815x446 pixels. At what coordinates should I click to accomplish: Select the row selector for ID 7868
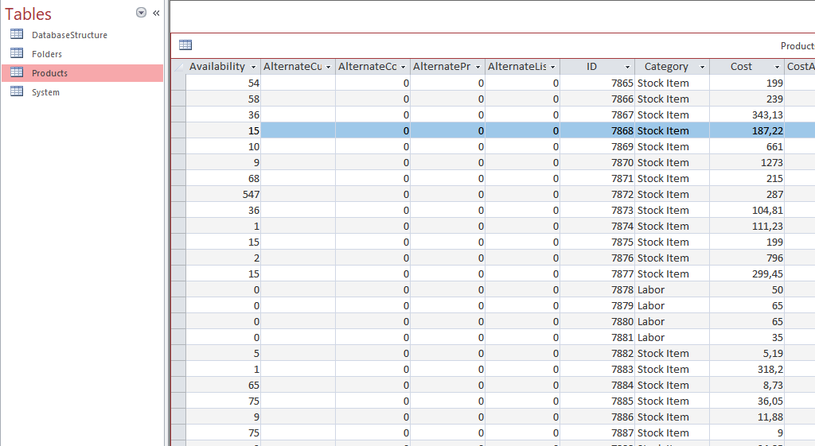(x=178, y=130)
